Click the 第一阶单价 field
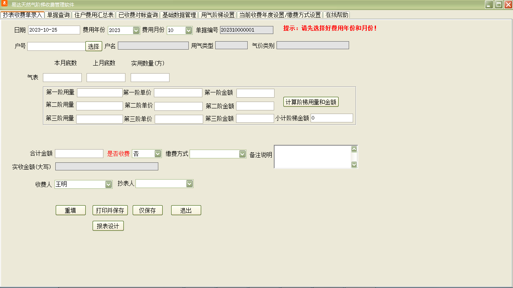This screenshot has height=288, width=513. (x=178, y=93)
